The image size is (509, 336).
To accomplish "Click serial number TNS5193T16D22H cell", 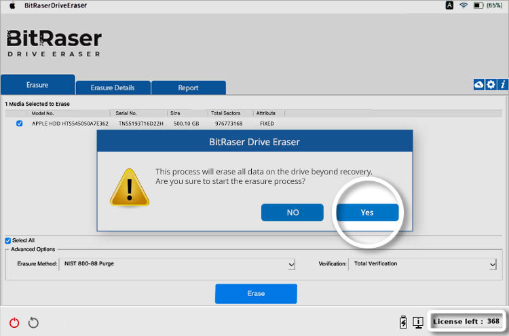I will click(141, 124).
